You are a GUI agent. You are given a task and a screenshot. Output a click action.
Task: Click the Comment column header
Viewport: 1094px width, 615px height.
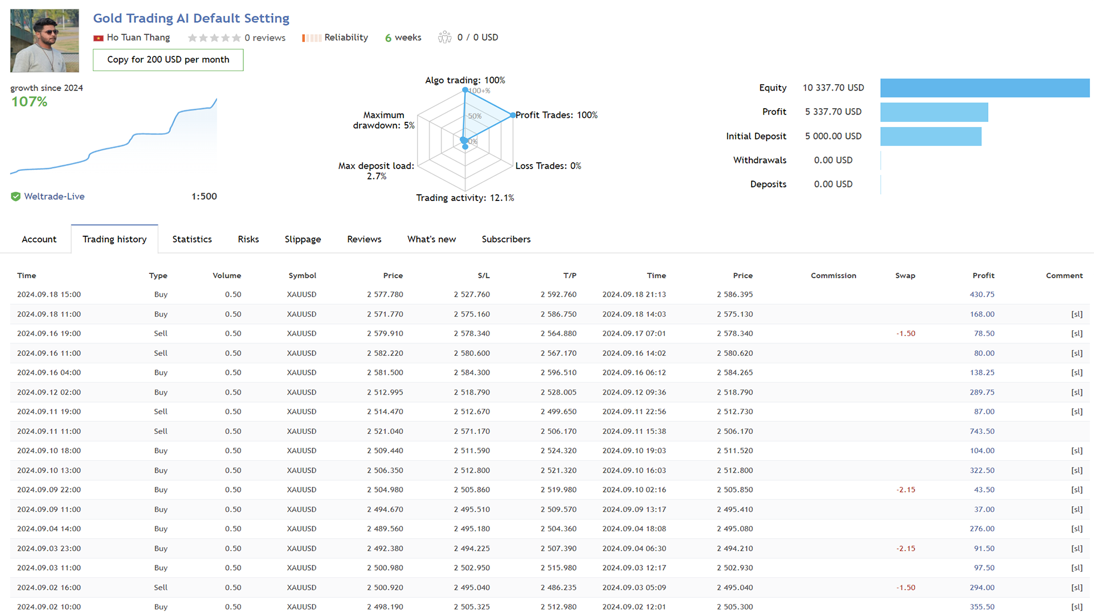[1064, 276]
